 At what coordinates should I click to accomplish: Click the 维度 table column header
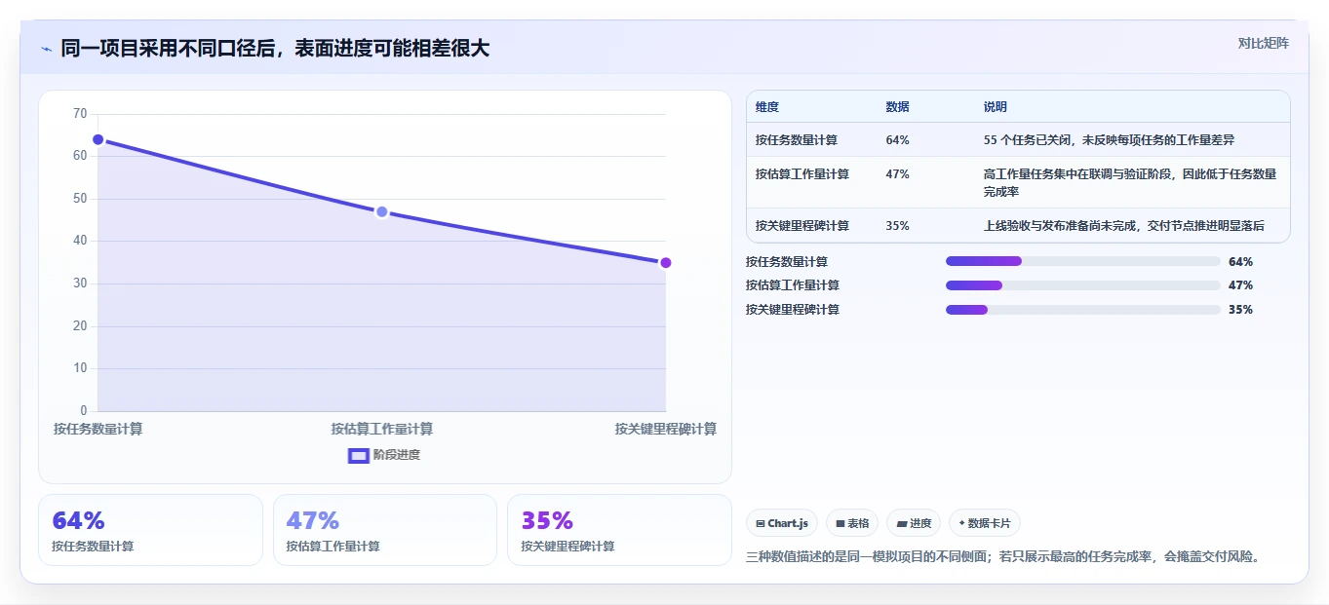(x=767, y=107)
